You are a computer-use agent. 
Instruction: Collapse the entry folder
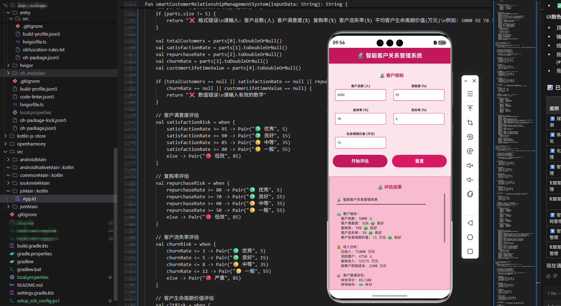8,12
